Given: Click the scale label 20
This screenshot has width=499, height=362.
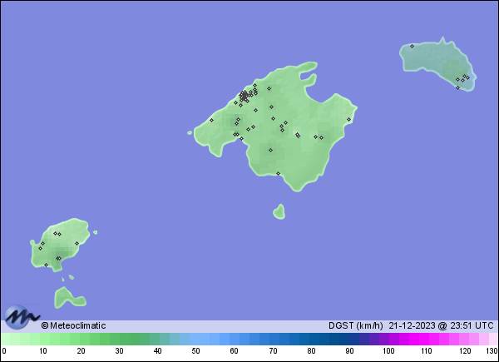Looking at the screenshot, I should [x=81, y=351].
